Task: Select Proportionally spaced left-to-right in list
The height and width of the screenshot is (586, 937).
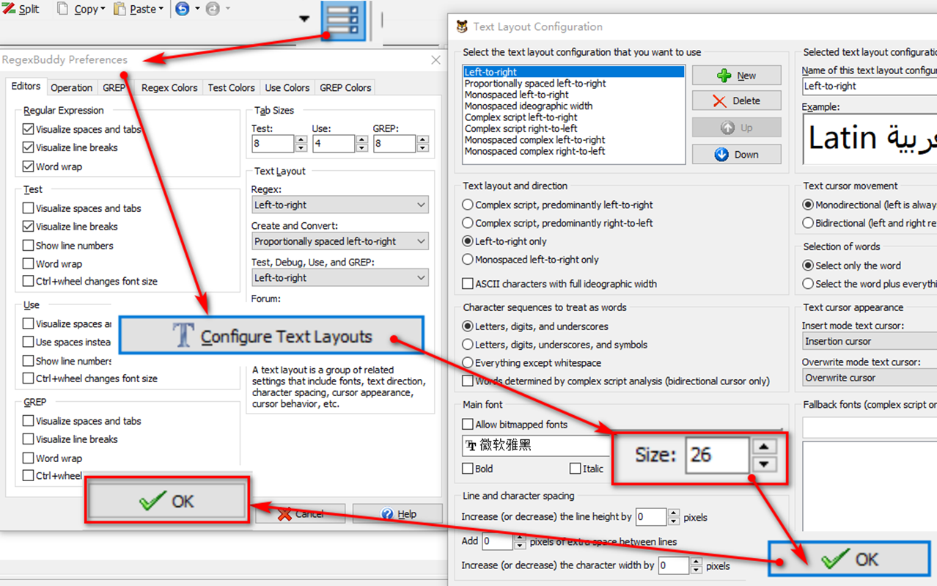Action: coord(535,83)
